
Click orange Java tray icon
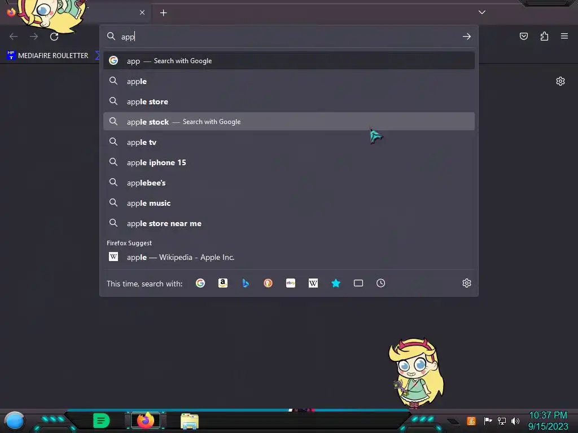[471, 421]
